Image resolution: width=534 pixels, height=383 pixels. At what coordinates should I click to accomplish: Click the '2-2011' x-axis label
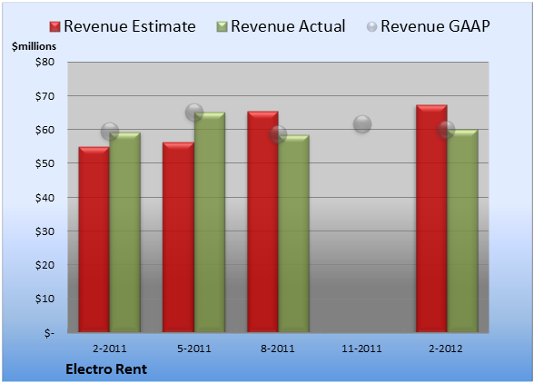point(110,349)
